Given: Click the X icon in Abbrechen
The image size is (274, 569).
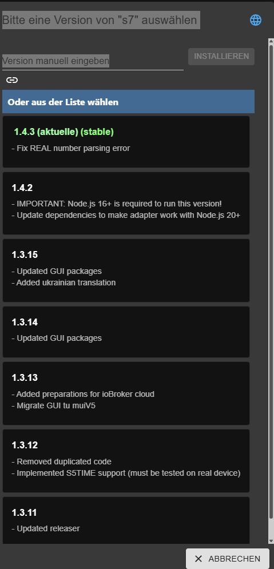Looking at the screenshot, I should point(198,559).
